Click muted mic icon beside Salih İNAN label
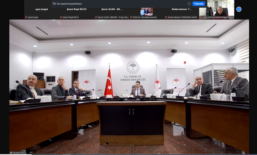The width and height of the screenshot is (257, 155). coord(201,17)
